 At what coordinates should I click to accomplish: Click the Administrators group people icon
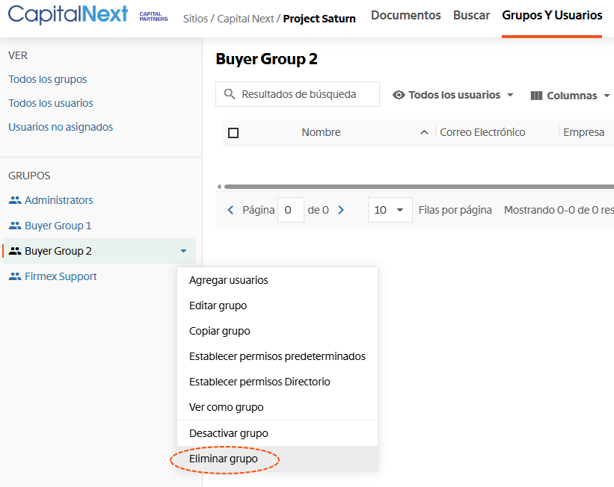point(15,200)
